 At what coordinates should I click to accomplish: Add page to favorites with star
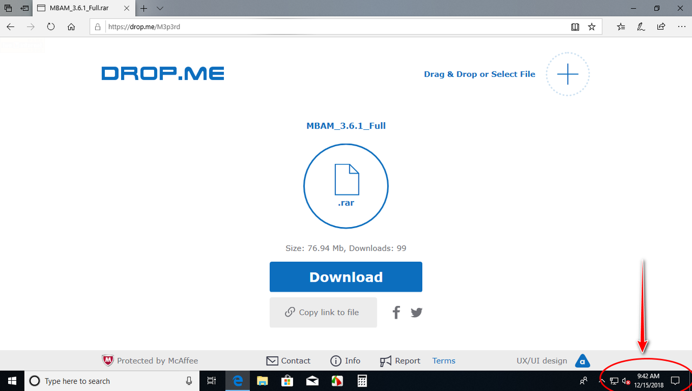(591, 26)
